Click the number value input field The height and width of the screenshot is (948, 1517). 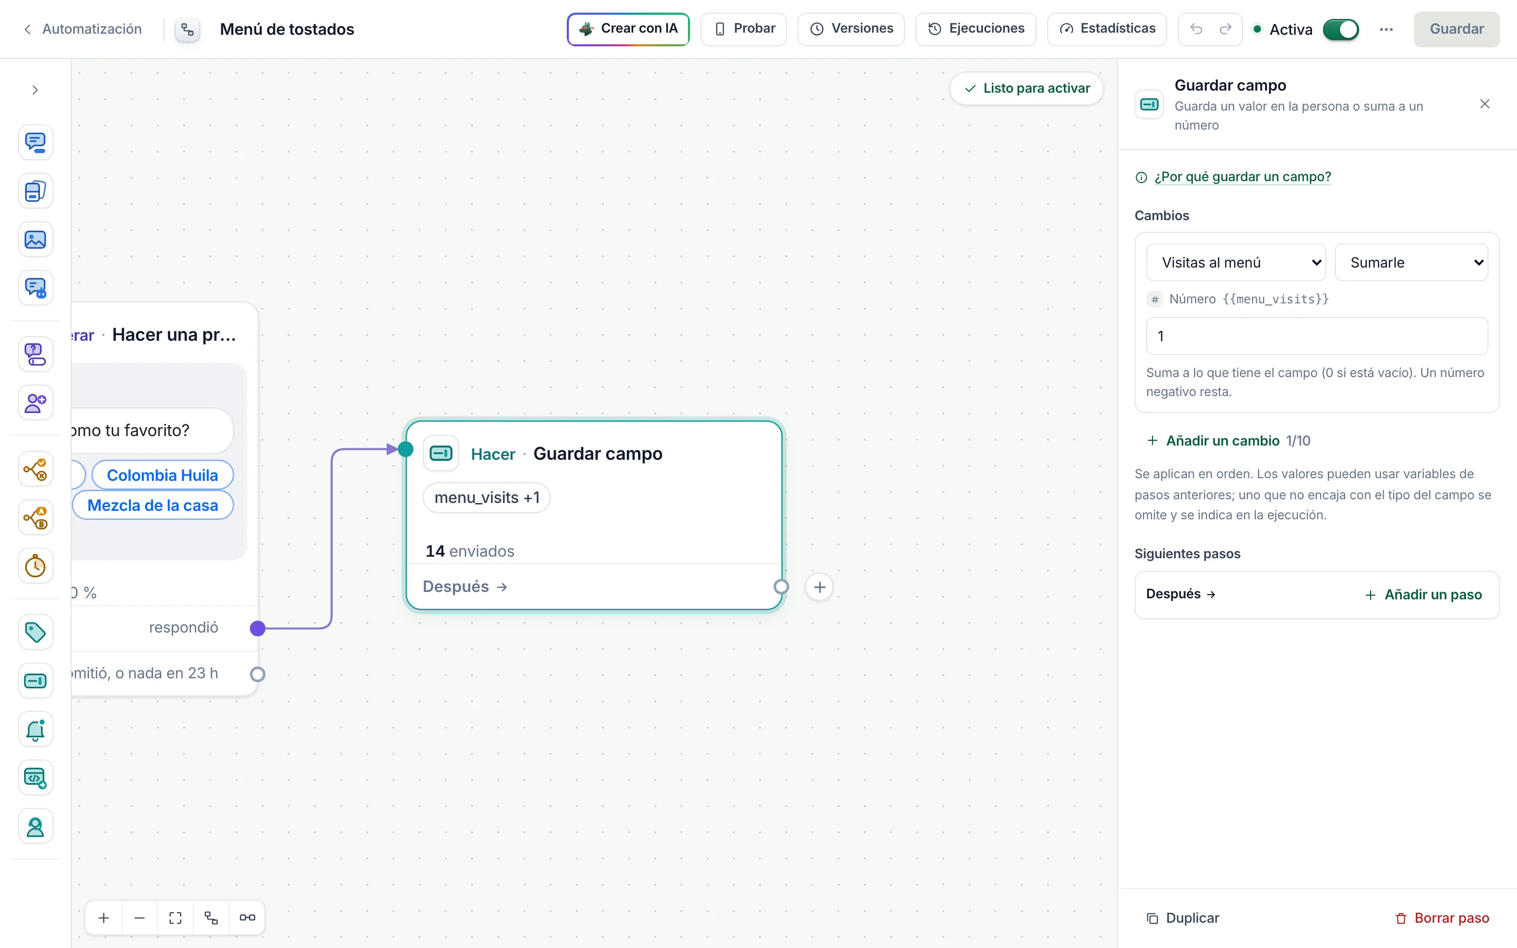click(x=1316, y=336)
